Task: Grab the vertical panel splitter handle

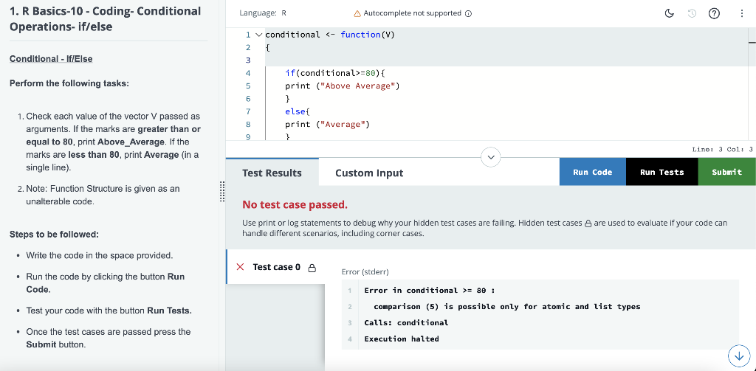Action: 222,192
